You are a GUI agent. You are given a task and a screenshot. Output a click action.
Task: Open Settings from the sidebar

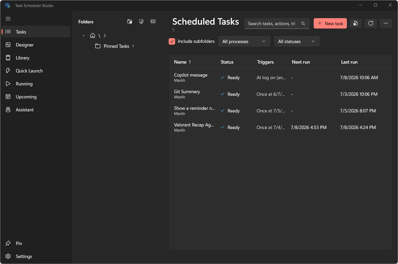point(36,256)
